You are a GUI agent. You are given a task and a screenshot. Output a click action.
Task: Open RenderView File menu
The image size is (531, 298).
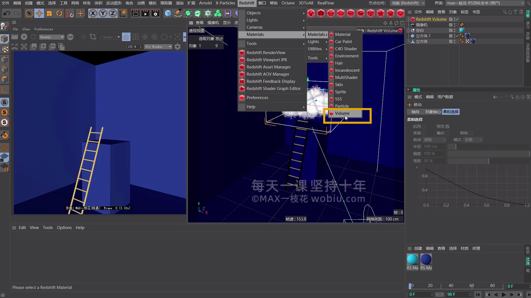coord(15,29)
